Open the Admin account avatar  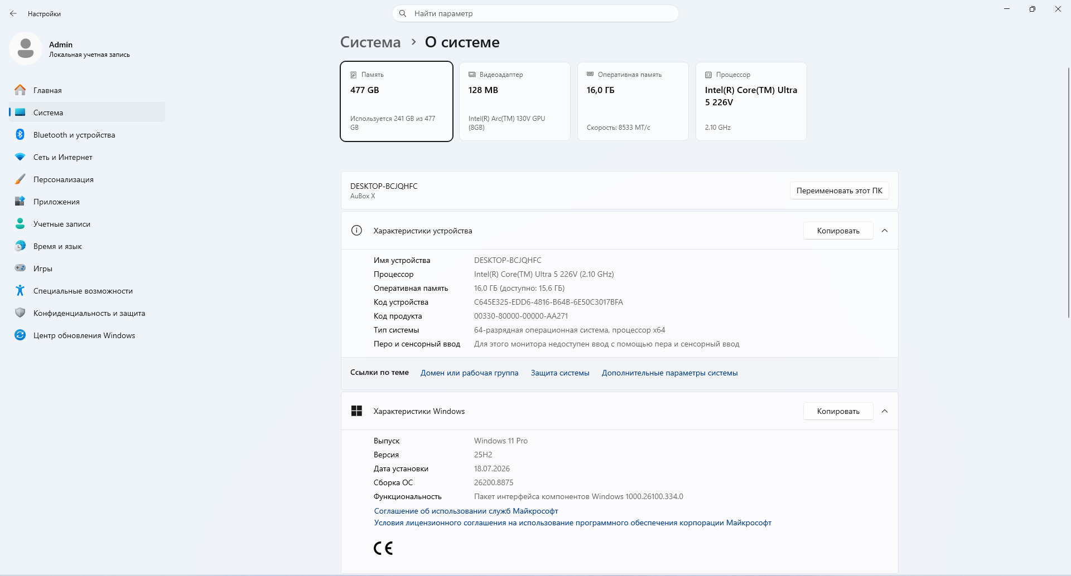pyautogui.click(x=26, y=48)
